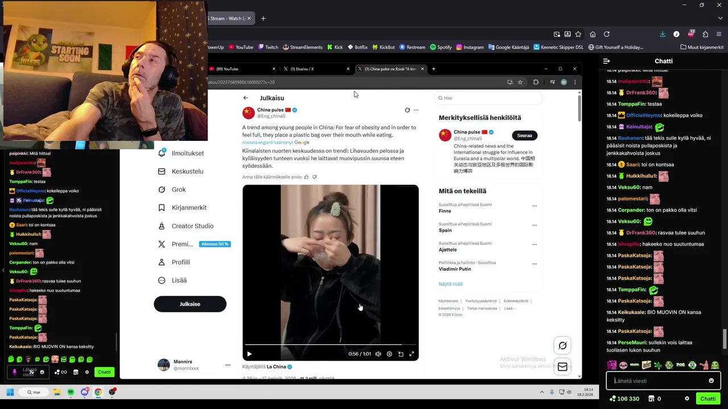Click the outer browser home icon

point(593,34)
